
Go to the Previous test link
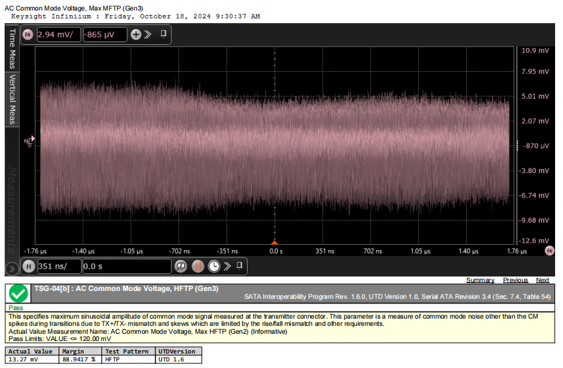coord(515,280)
